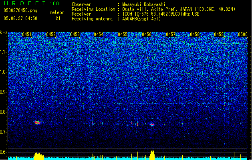Click the kHz axis unit label
The height and width of the screenshot is (160, 252).
[x=4, y=32]
